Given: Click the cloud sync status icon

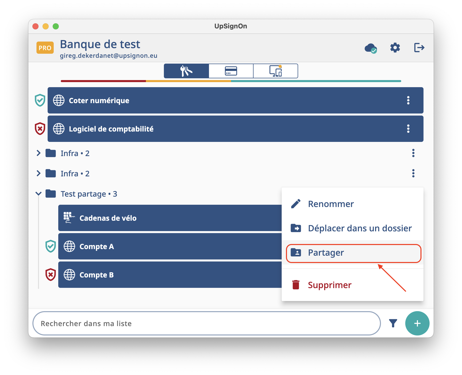Looking at the screenshot, I should click(370, 48).
